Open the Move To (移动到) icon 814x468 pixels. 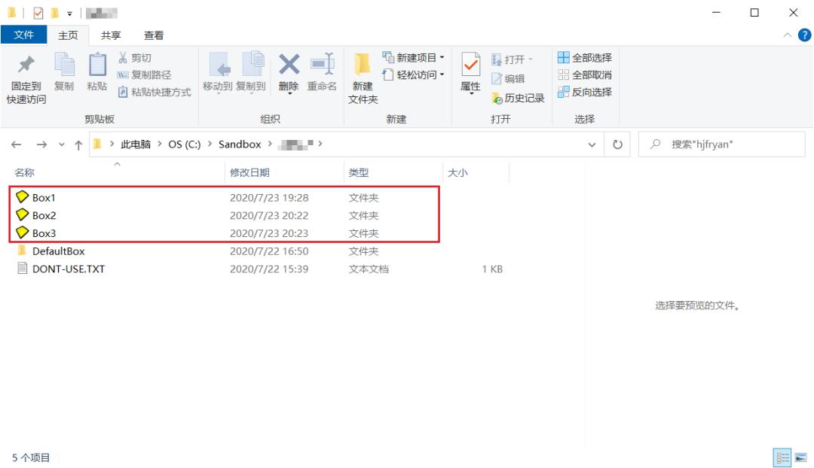pos(219,65)
